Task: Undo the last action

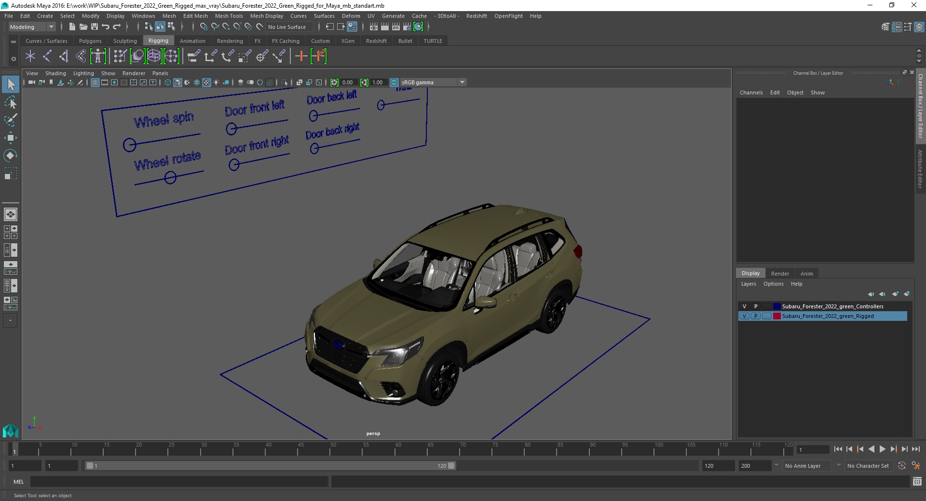Action: [105, 27]
